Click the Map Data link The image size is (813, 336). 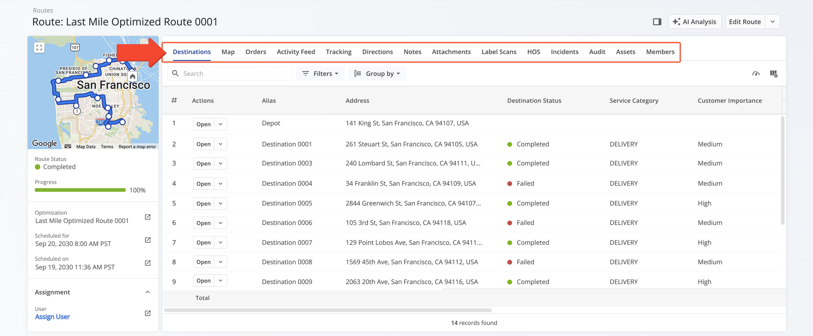click(86, 147)
